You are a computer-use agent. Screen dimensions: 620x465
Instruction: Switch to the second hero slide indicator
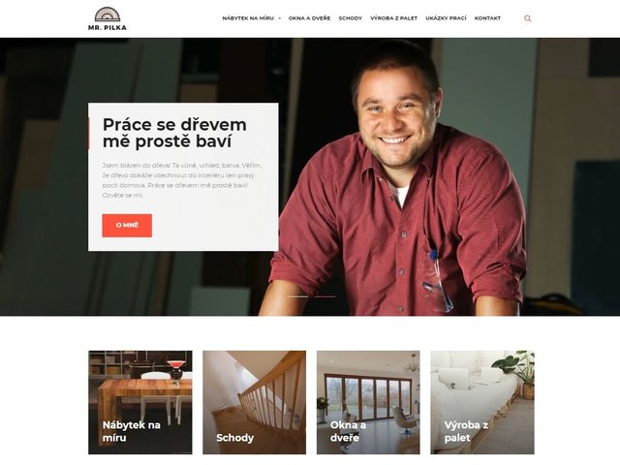(324, 296)
